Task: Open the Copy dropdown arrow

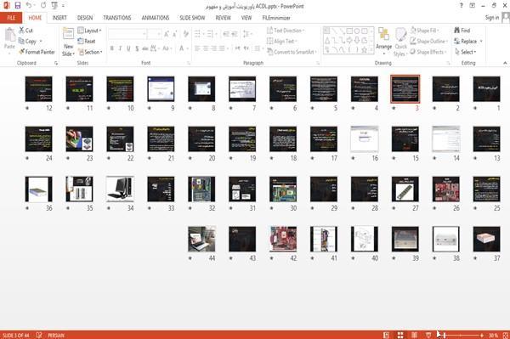Action: point(41,42)
